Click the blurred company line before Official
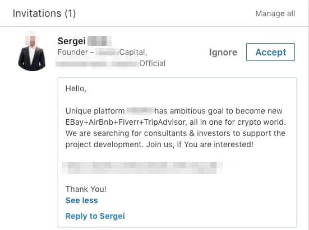This screenshot has height=230, width=309. pos(98,63)
